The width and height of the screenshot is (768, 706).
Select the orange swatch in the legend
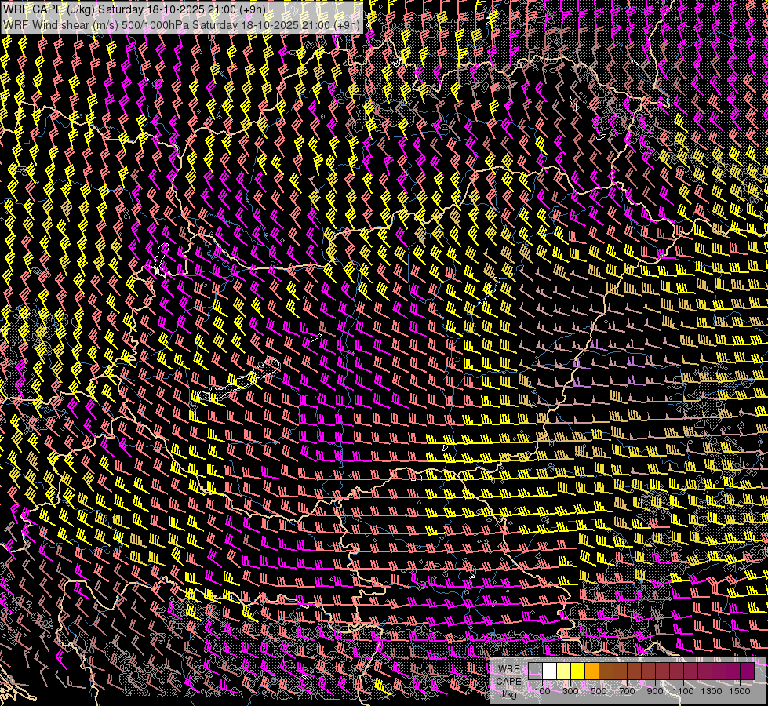pyautogui.click(x=591, y=671)
